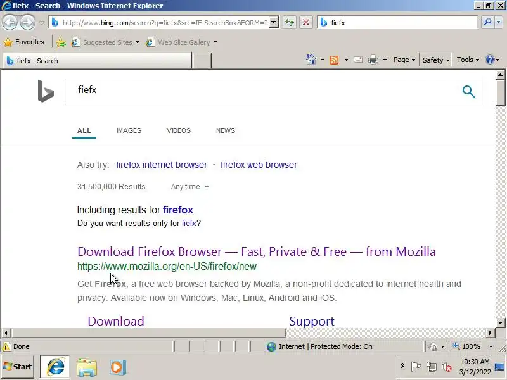The image size is (507, 380).
Task: Open a new blank tab
Action: point(202,61)
